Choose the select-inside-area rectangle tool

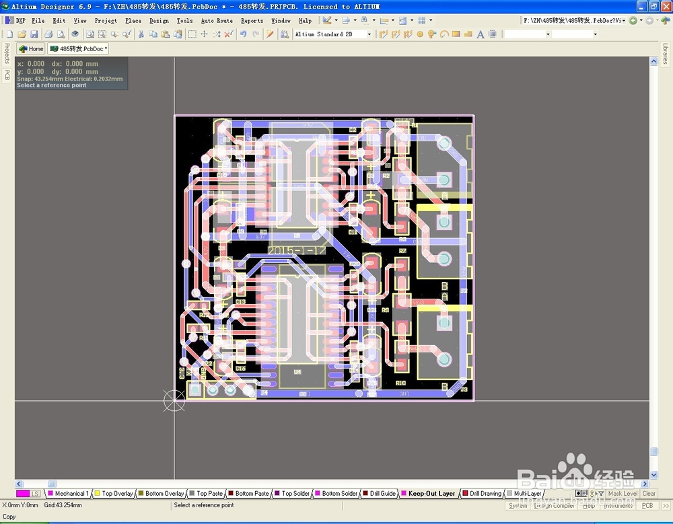[x=192, y=34]
